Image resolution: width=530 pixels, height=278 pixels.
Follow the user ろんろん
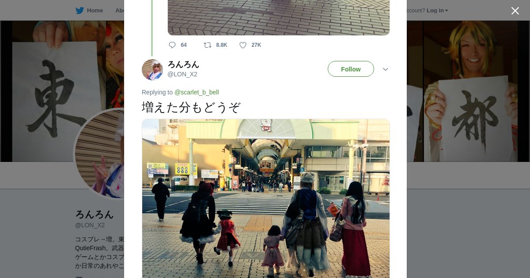pyautogui.click(x=351, y=69)
